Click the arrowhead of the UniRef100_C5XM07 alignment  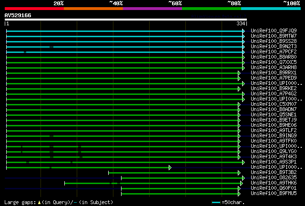pyautogui.click(x=239, y=104)
